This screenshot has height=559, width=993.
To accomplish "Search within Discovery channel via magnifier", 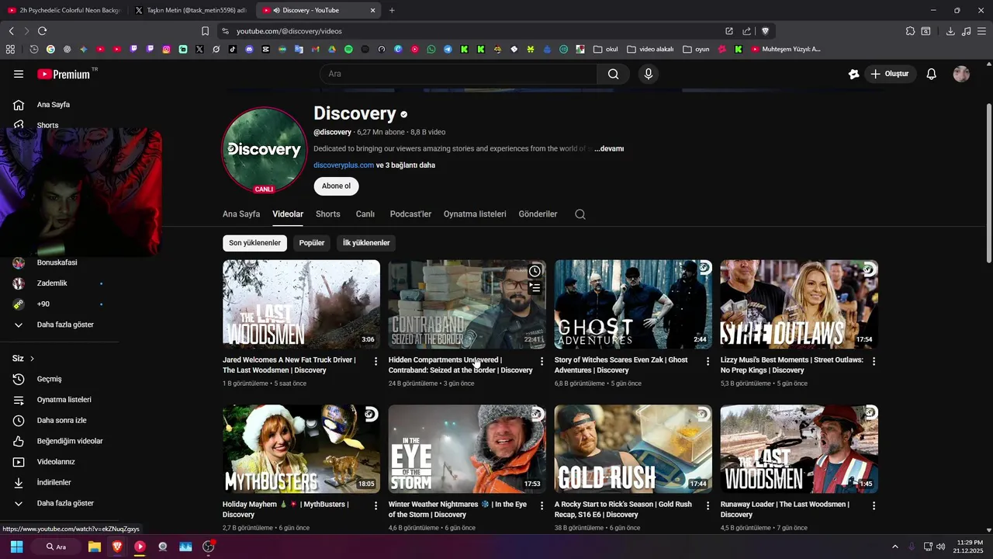I will click(x=580, y=214).
